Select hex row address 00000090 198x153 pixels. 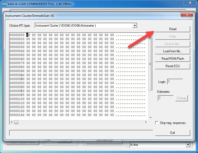[x=17, y=71]
